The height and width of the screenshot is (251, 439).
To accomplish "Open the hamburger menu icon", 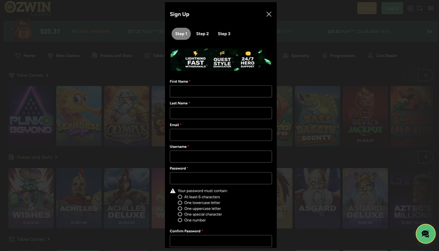I will coord(431,9).
